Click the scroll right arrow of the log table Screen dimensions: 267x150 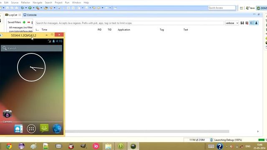tap(258, 132)
